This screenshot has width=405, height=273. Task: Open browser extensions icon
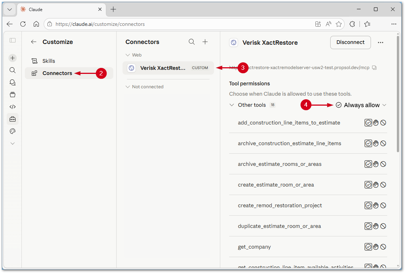352,24
